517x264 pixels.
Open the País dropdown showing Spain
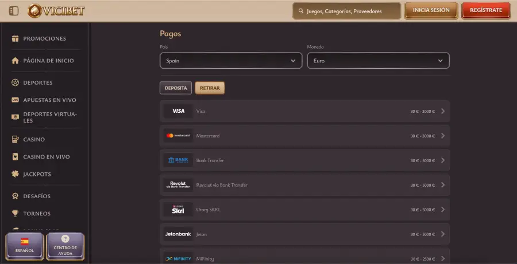pyautogui.click(x=231, y=61)
